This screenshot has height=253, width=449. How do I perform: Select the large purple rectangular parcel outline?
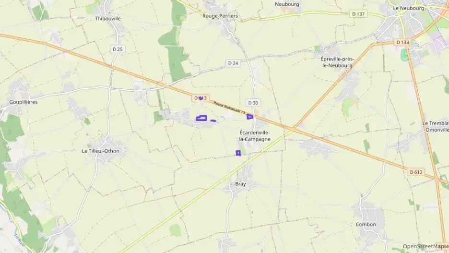201,118
